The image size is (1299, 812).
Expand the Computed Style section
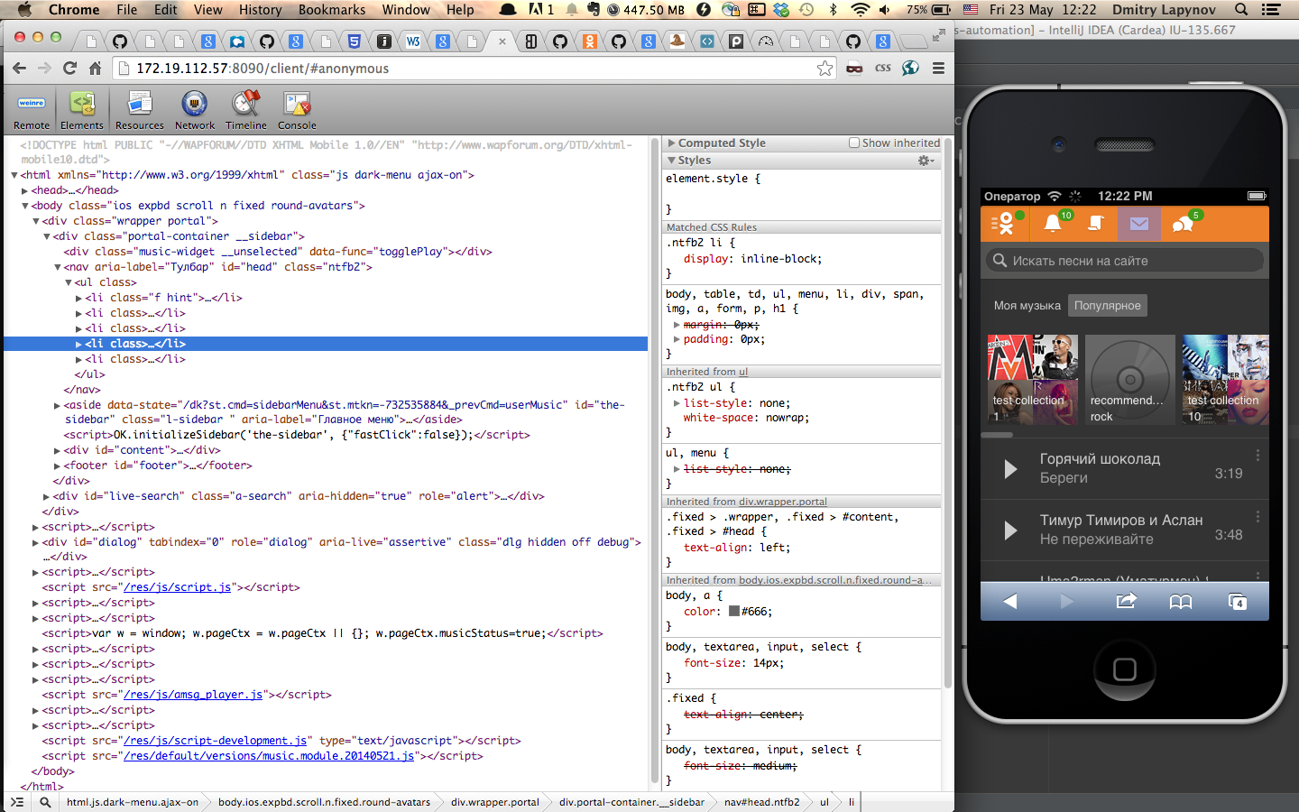[672, 143]
